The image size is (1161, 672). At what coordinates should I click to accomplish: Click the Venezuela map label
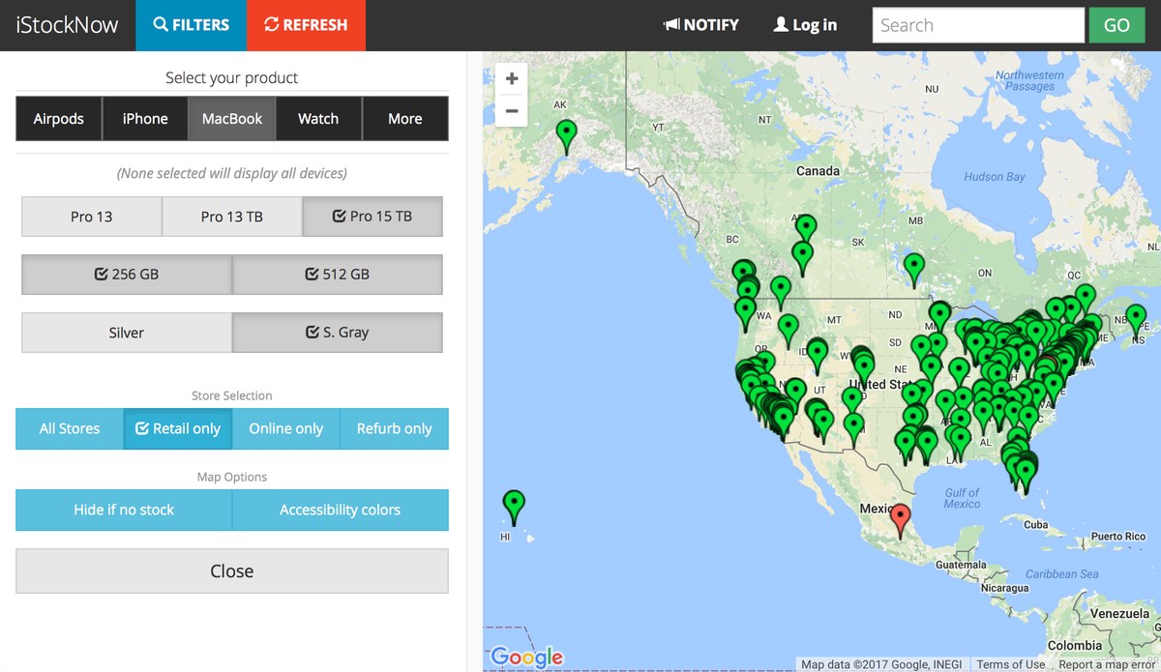[x=1119, y=614]
